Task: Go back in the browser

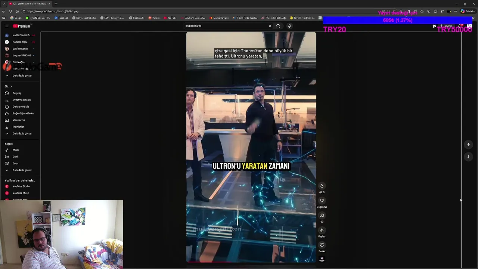Action: (x=4, y=11)
